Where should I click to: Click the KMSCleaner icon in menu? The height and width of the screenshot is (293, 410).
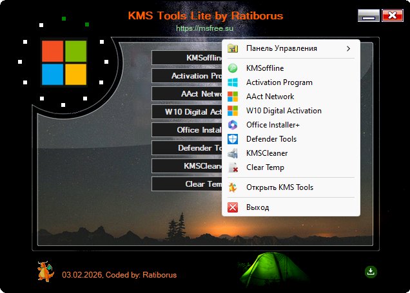[x=233, y=153]
